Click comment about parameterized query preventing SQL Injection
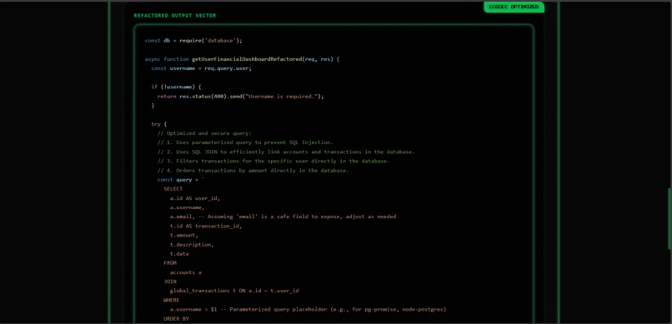Screen dimensions: 672x324 pyautogui.click(x=245, y=142)
